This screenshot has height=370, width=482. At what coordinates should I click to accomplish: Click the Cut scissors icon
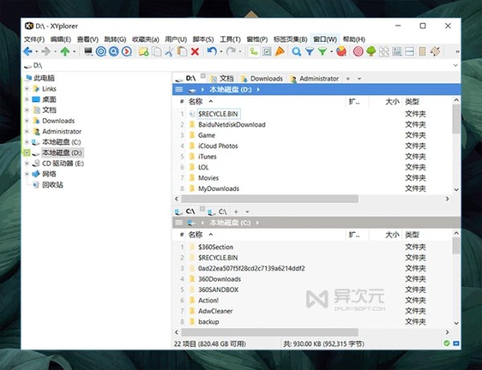(169, 51)
